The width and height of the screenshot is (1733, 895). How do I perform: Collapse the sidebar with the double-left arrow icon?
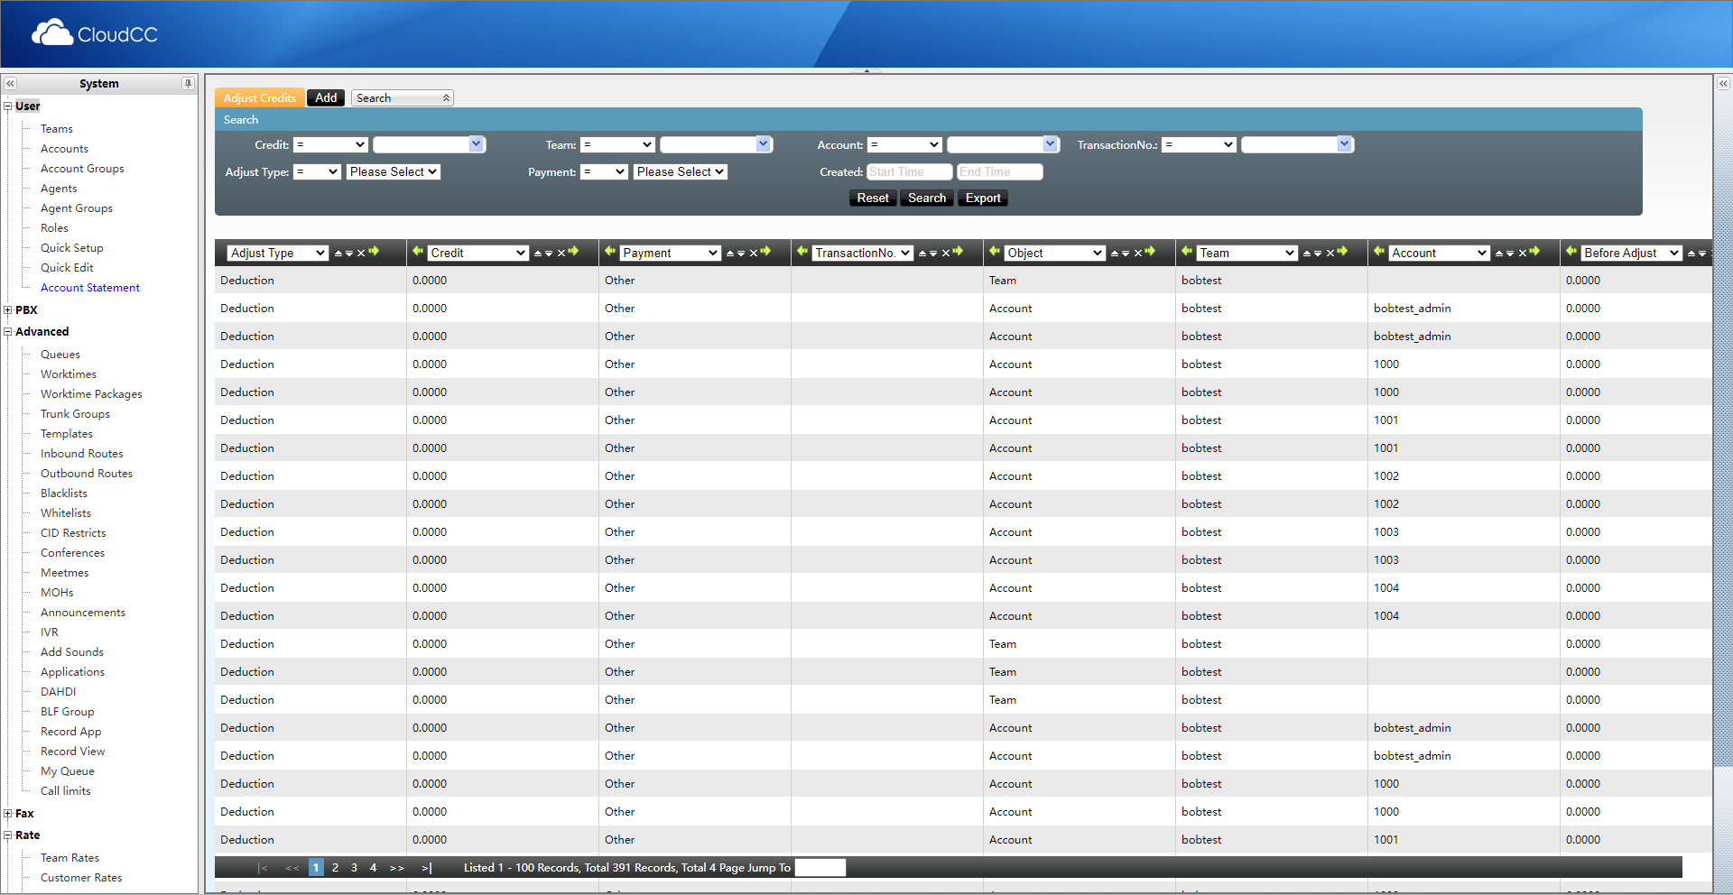(10, 83)
